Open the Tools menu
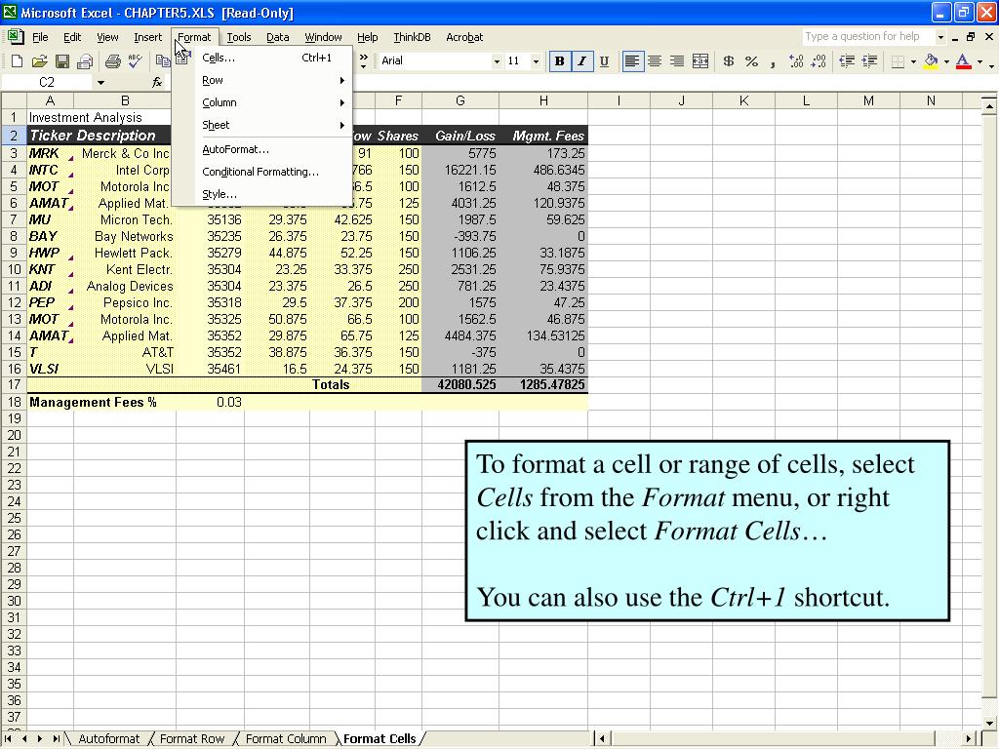999x749 pixels. tap(239, 37)
